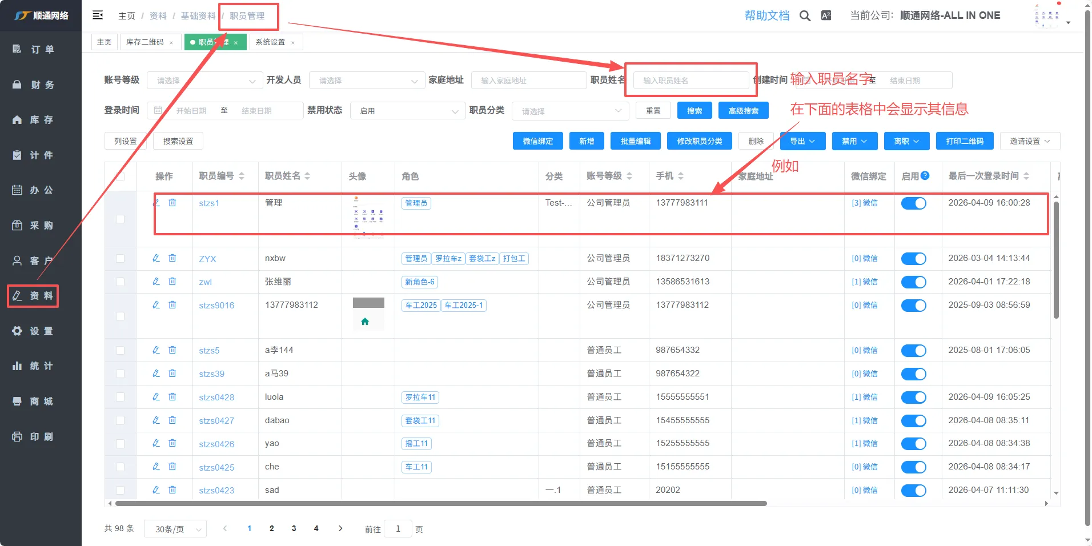The height and width of the screenshot is (546, 1092).
Task: Click edit pencil icon for employee ZYX
Action: (156, 258)
